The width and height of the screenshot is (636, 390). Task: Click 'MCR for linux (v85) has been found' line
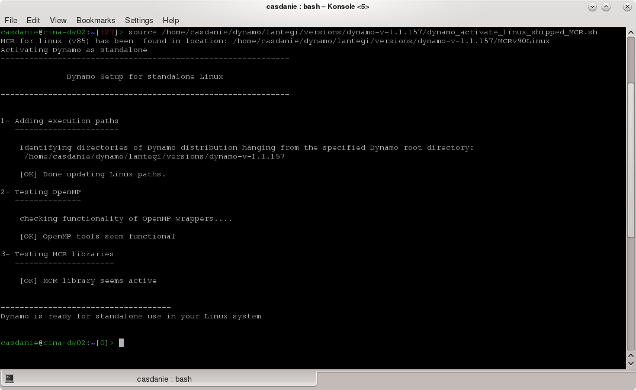275,41
